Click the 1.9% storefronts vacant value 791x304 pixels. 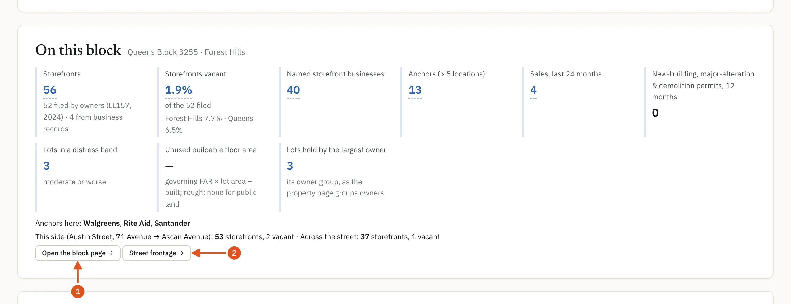click(x=179, y=90)
